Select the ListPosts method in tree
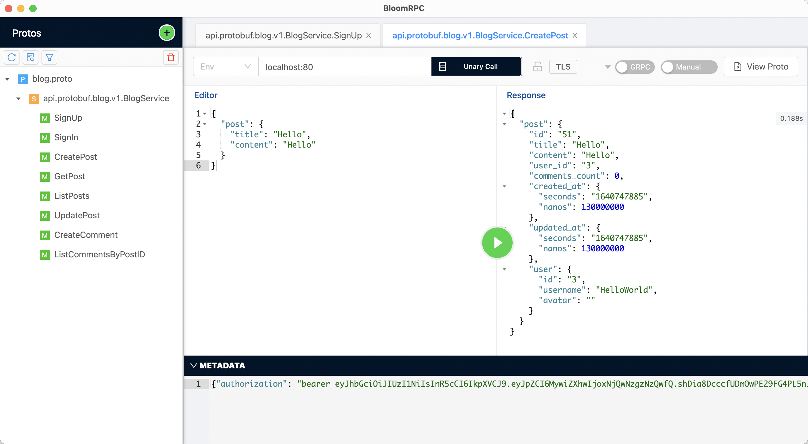The width and height of the screenshot is (808, 444). click(x=71, y=196)
